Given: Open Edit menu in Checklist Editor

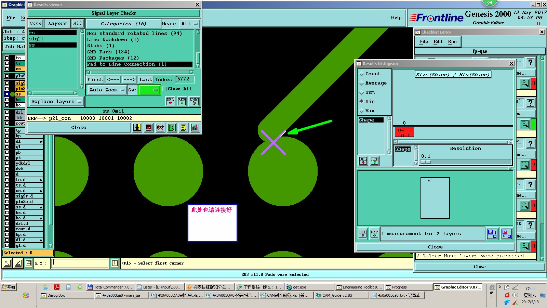Looking at the screenshot, I should (438, 42).
